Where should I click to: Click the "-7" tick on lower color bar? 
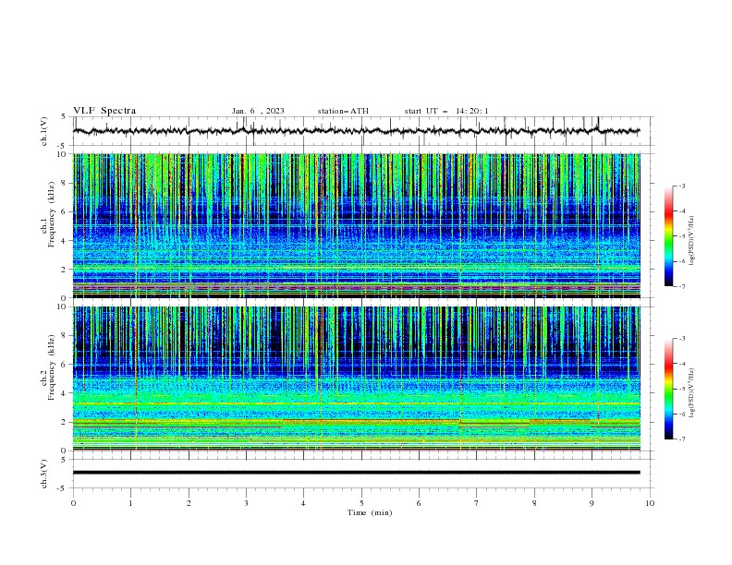coord(682,439)
